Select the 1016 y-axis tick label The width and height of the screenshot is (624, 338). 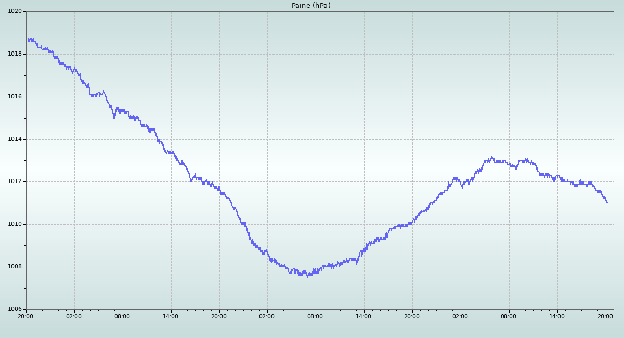pos(14,97)
